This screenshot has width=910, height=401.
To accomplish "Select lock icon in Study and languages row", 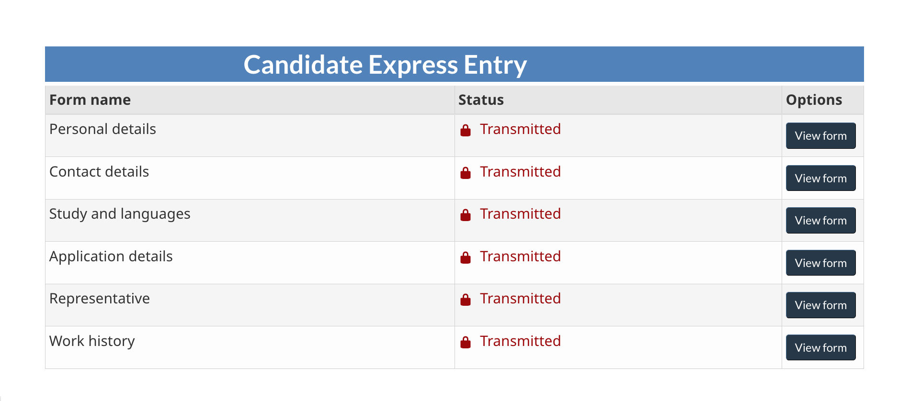I will (466, 215).
